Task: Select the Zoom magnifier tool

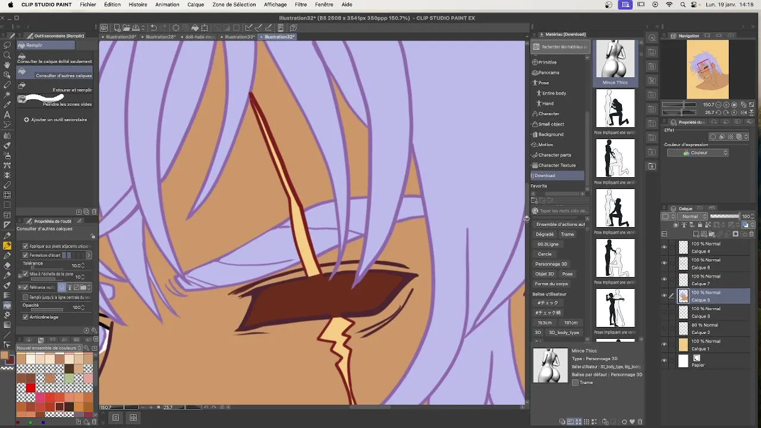Action: tap(7, 54)
